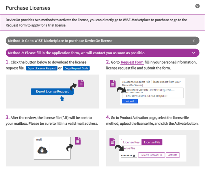Open the Request Form link
Image resolution: width=205 pixels, height=178 pixels.
[132, 62]
